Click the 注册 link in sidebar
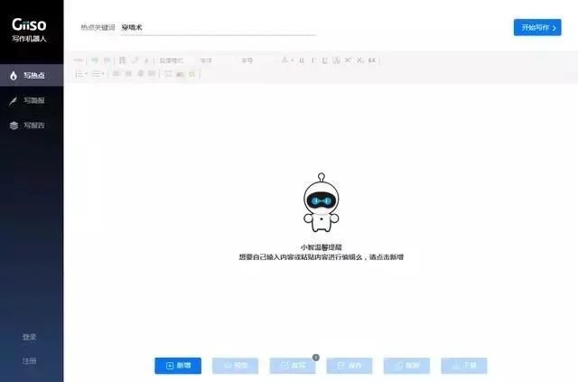 point(30,360)
